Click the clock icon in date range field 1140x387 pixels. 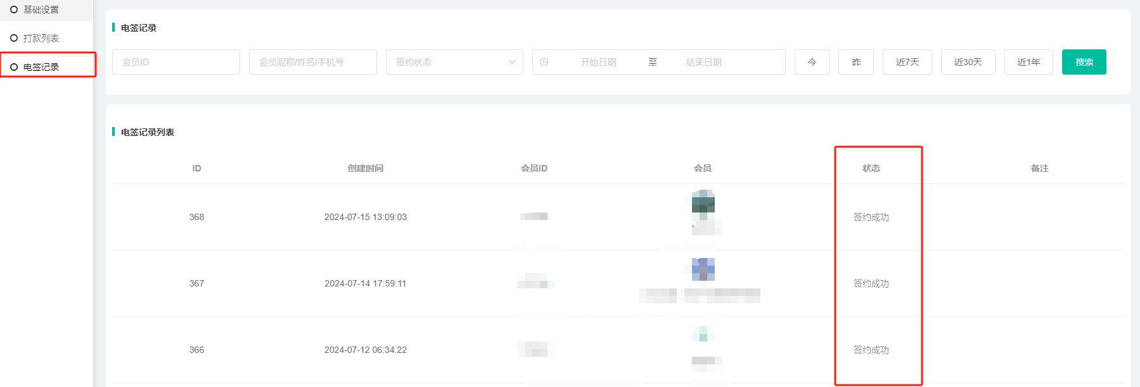(544, 62)
